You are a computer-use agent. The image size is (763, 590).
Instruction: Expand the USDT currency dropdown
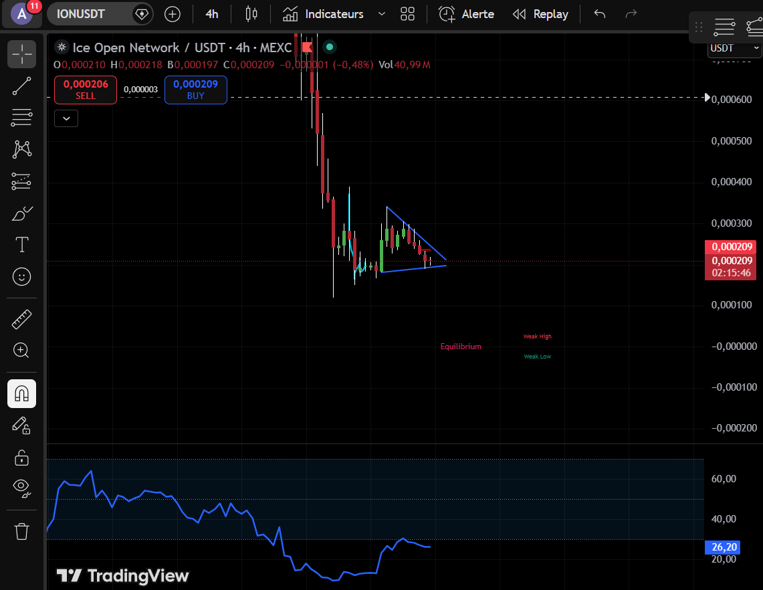point(734,48)
